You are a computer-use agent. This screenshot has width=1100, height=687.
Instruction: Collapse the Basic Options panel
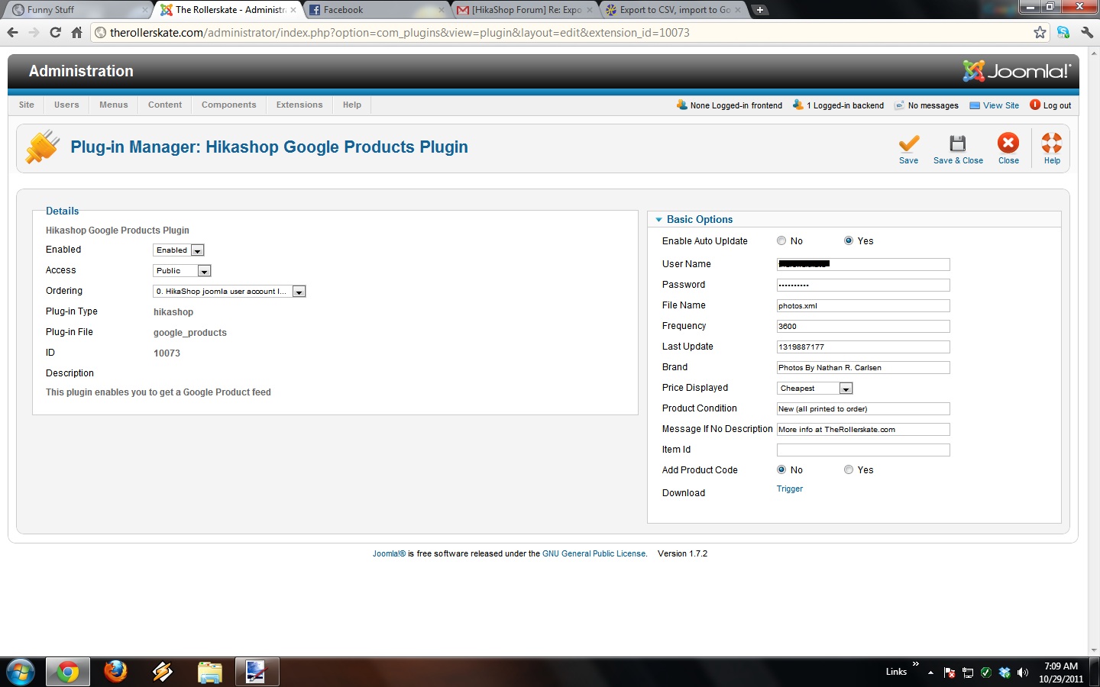pyautogui.click(x=658, y=220)
